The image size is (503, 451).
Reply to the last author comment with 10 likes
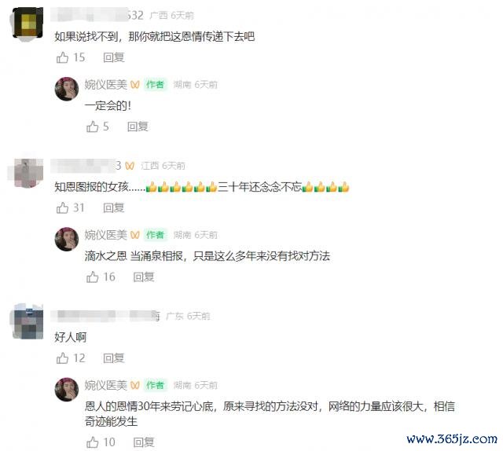pyautogui.click(x=144, y=442)
